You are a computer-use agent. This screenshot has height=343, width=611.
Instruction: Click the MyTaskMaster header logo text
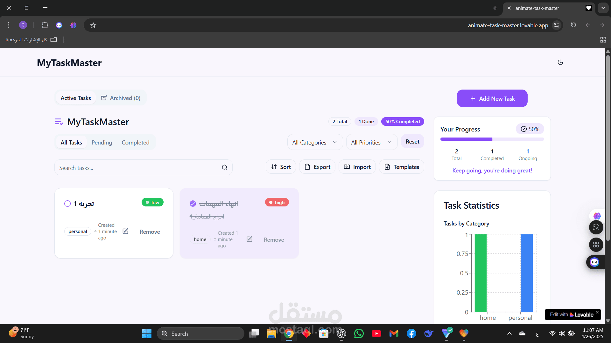coord(69,63)
